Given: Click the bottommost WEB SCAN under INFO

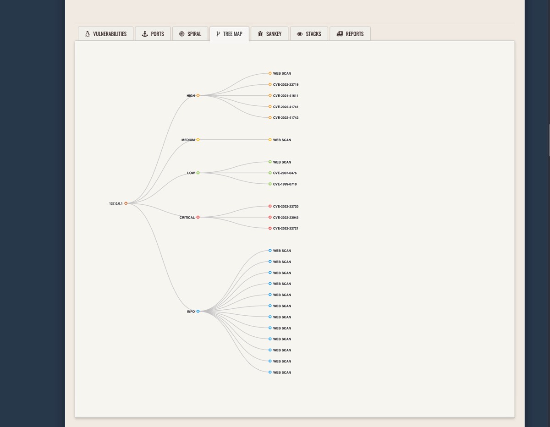Looking at the screenshot, I should pyautogui.click(x=280, y=372).
